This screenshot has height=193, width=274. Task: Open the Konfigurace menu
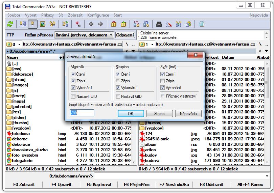tap(98, 15)
